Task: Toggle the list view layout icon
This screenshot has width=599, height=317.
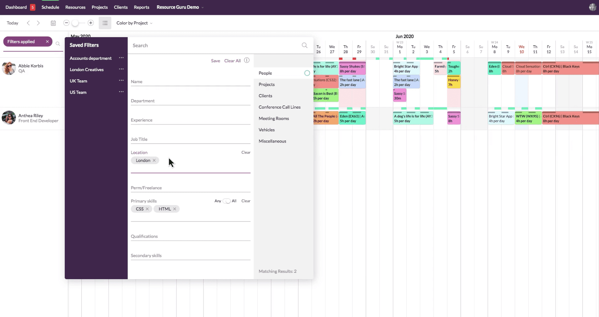Action: pyautogui.click(x=105, y=23)
